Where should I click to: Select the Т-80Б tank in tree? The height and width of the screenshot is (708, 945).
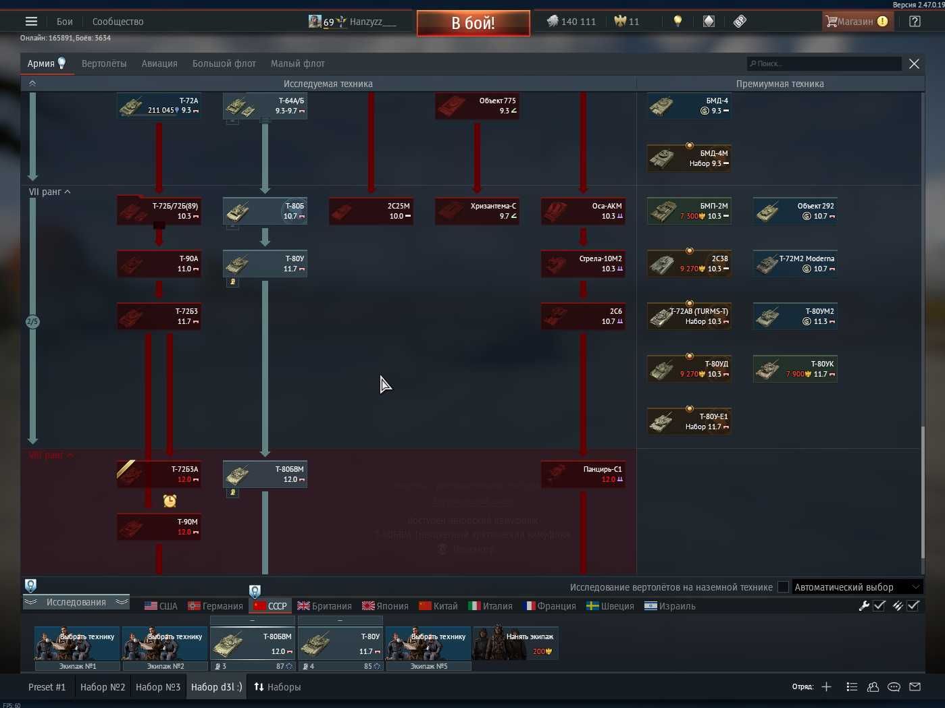point(265,211)
